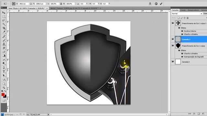Screen dimensions: 207x116
Task: Toggle lock all padlock
Action: click(x=188, y=18)
